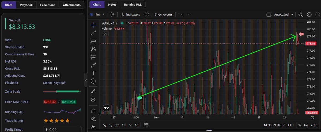Screen dimensions: 321x132
Task: Open the emoji icons tool
Action: click(x=93, y=81)
